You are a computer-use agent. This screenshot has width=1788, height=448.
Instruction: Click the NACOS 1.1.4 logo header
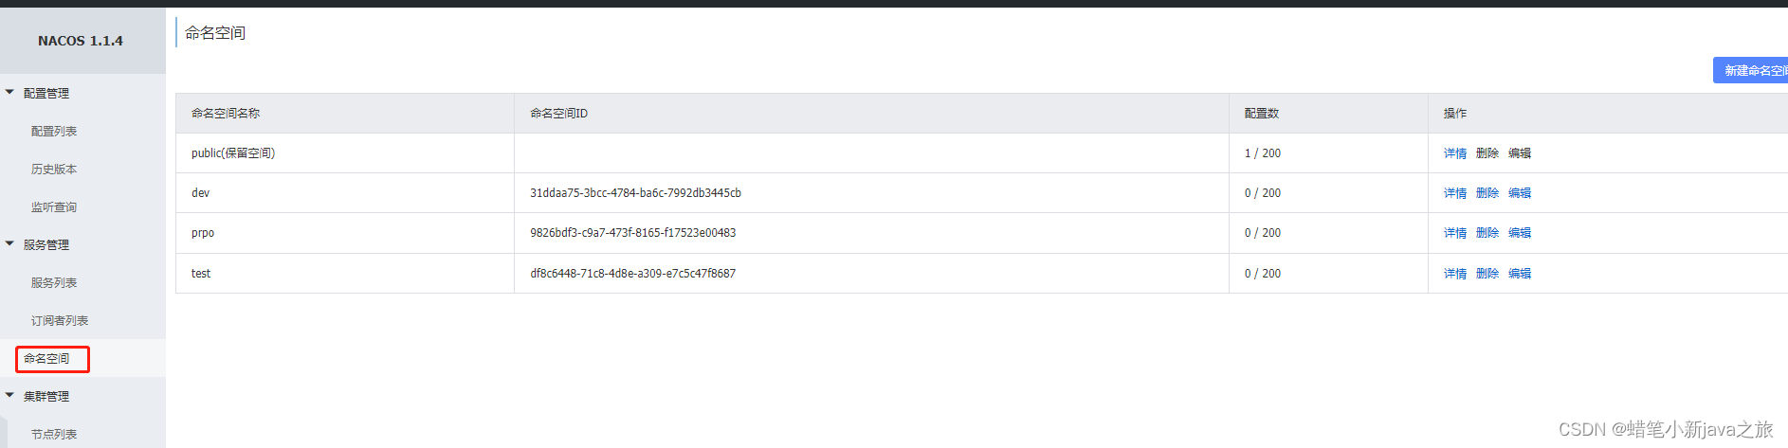pyautogui.click(x=81, y=41)
